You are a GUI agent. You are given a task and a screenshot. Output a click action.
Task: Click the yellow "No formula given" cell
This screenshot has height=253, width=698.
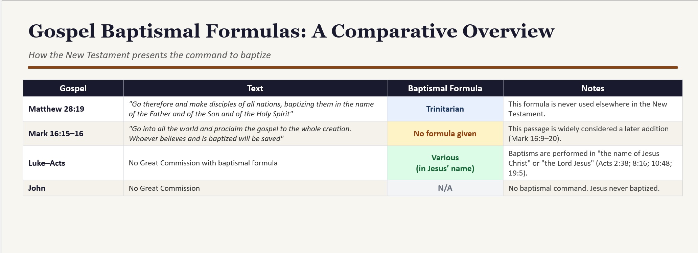445,134
